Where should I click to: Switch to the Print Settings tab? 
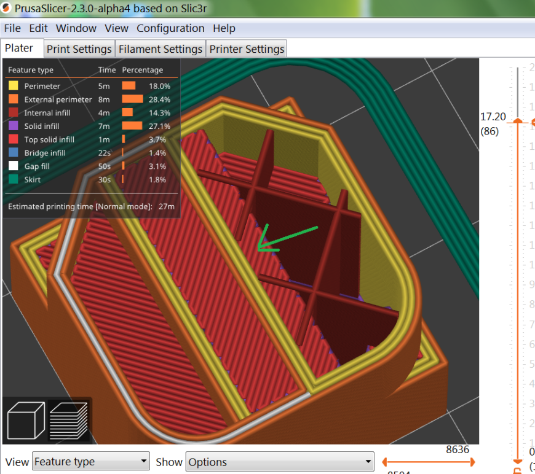(x=79, y=49)
